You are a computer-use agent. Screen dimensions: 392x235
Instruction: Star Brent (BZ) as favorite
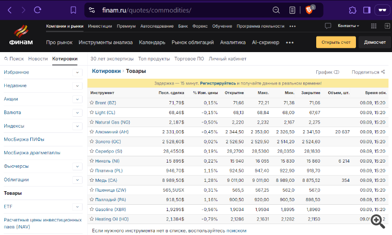[92, 103]
